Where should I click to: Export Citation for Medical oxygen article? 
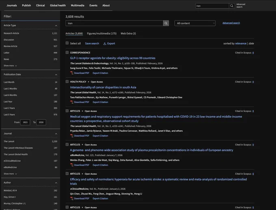pyautogui.click(x=100, y=136)
